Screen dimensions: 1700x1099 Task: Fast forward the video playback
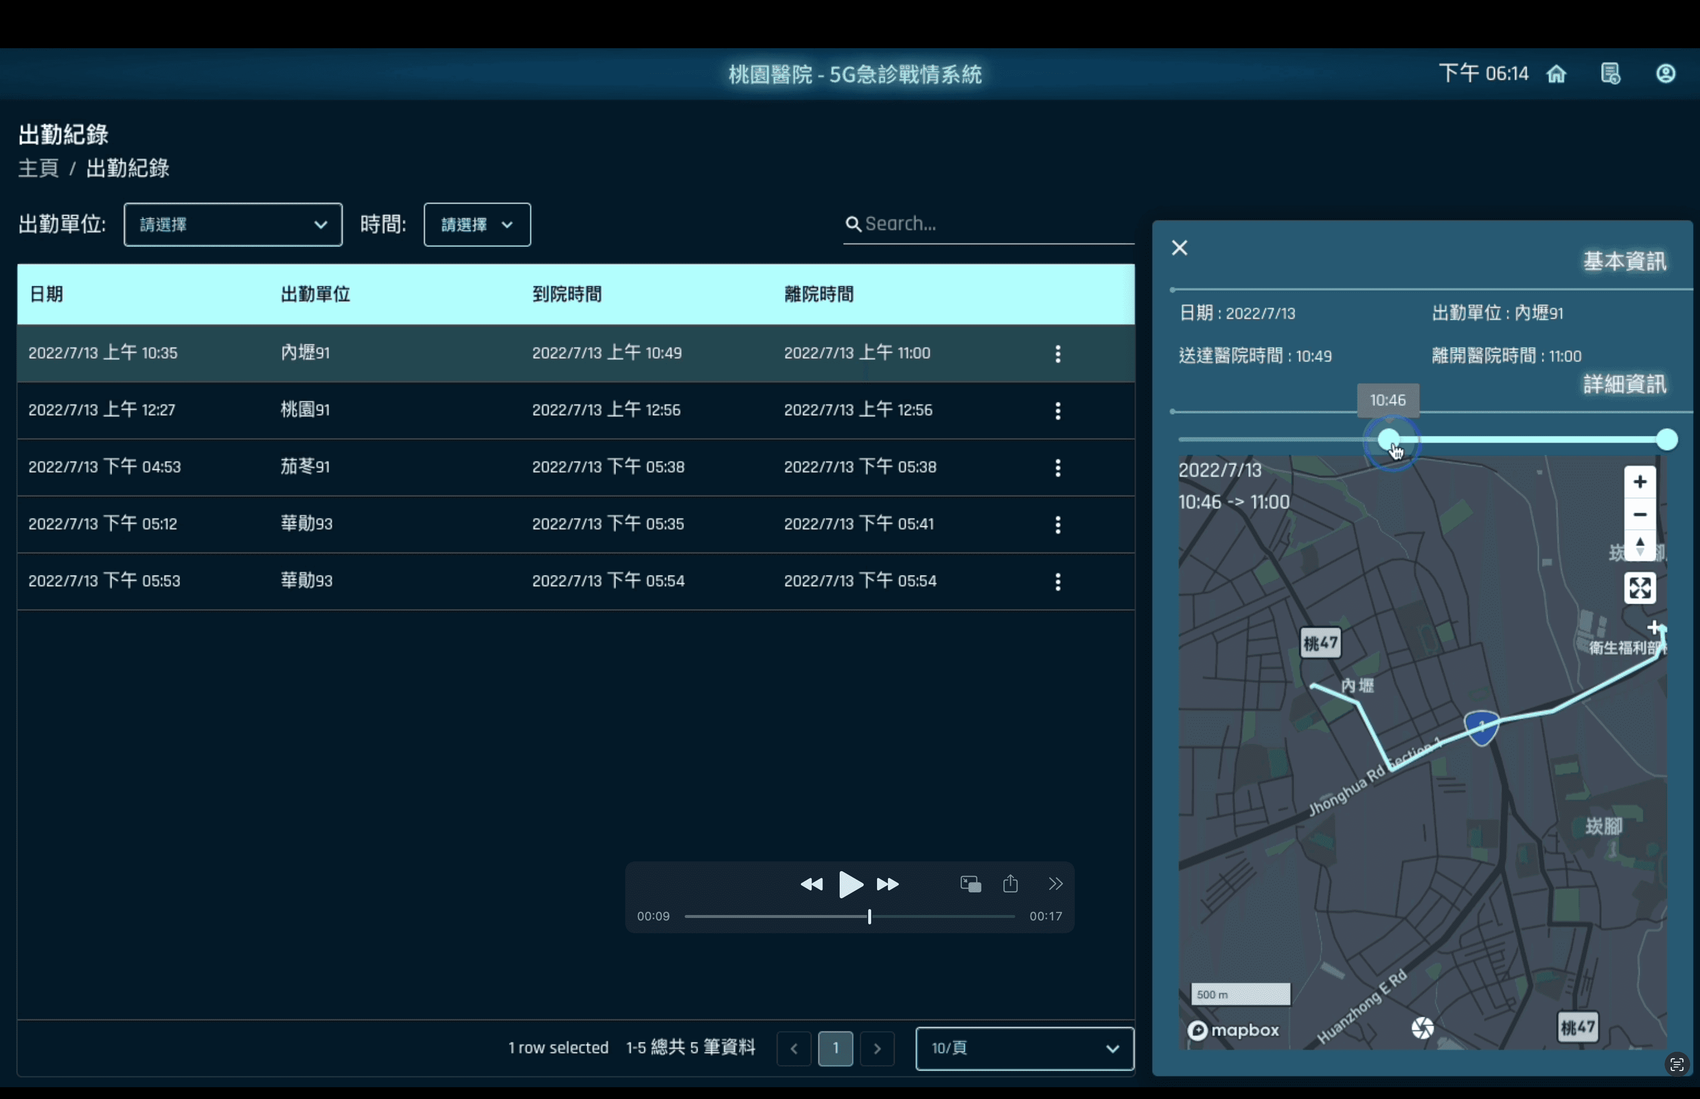point(888,884)
